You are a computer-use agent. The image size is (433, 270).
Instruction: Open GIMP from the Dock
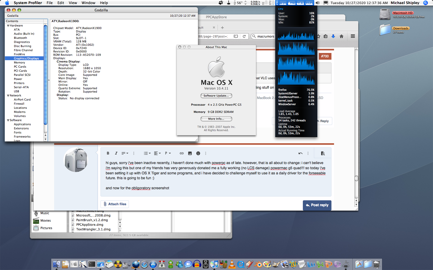click(x=276, y=264)
